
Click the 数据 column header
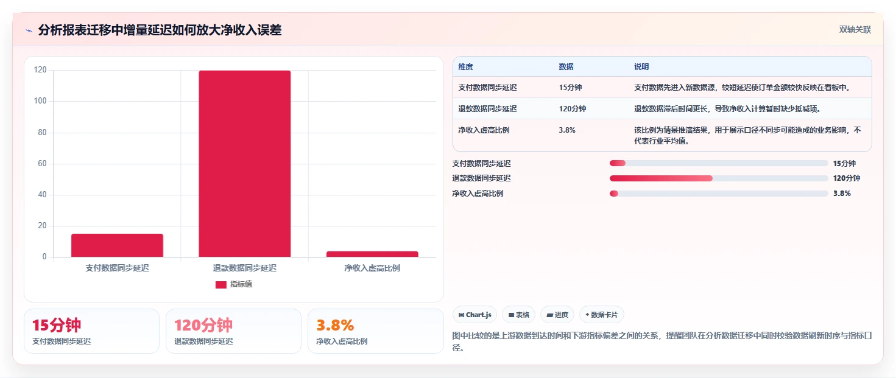(x=566, y=67)
